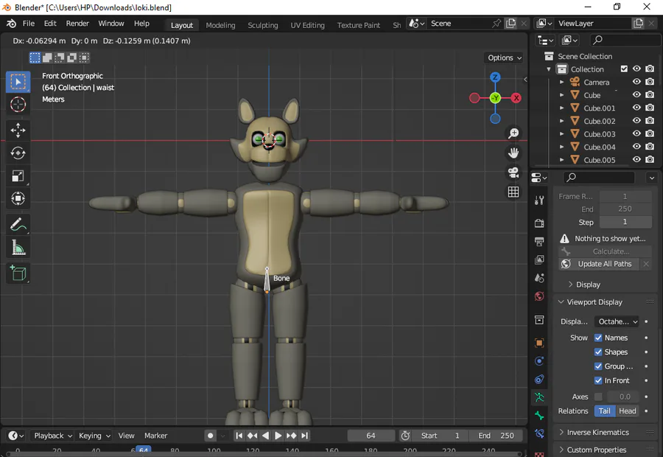Open the Playback dropdown menu
The width and height of the screenshot is (663, 457).
click(x=52, y=436)
